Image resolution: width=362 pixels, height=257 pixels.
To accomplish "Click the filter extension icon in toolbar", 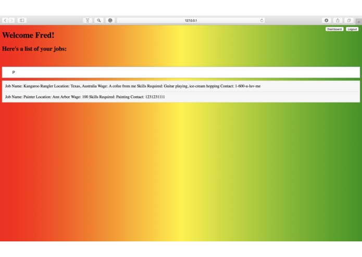I will coord(88,20).
